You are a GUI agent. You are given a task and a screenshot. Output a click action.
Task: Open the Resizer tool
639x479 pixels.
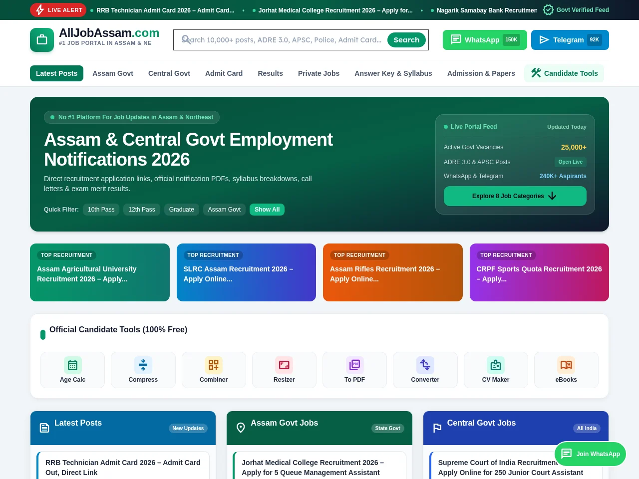click(x=284, y=370)
